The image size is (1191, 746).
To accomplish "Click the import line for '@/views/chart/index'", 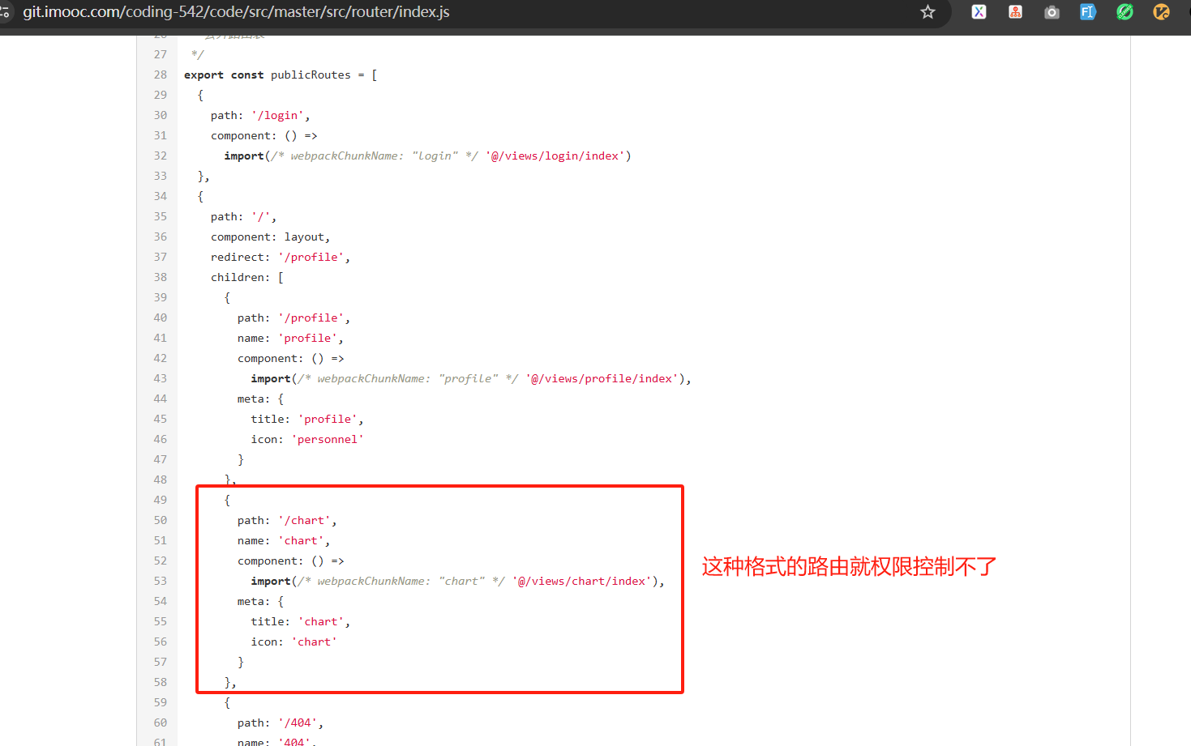I will [458, 581].
